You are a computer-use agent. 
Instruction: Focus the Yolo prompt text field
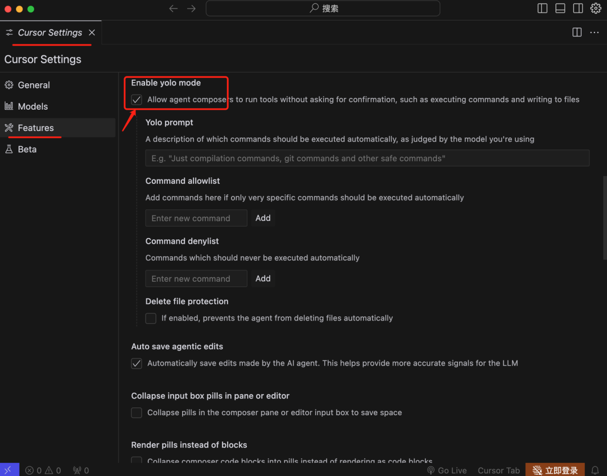tap(367, 158)
